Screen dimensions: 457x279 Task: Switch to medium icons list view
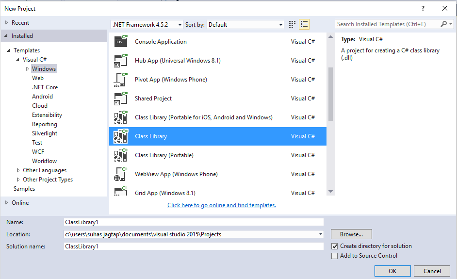coord(304,24)
